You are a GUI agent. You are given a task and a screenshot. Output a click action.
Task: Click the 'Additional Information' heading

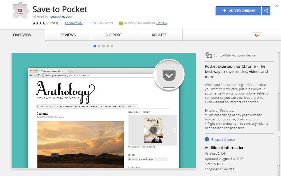pos(225,147)
